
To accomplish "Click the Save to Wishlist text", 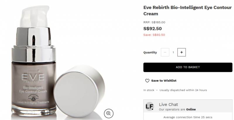I will [164, 81].
